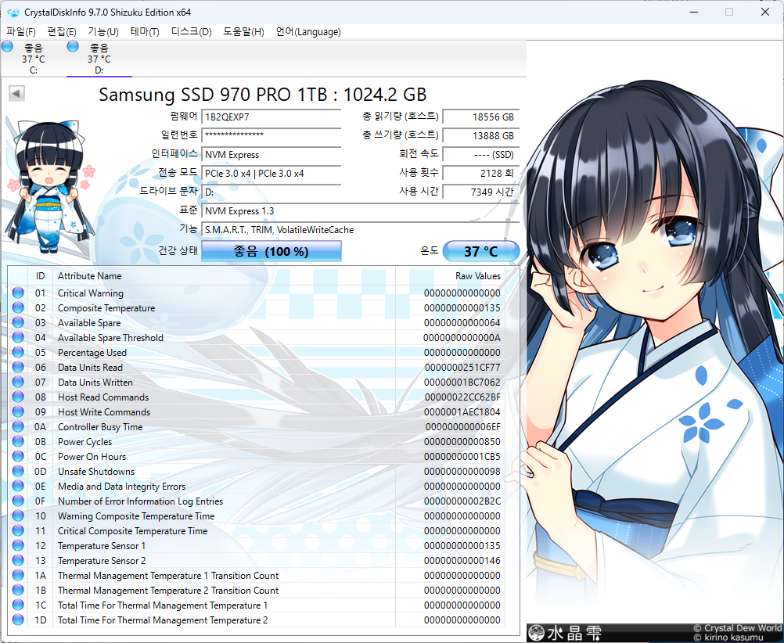Image resolution: width=784 pixels, height=643 pixels.
Task: Click status orb for Media and Data Integrity Errors
Action: (x=18, y=486)
